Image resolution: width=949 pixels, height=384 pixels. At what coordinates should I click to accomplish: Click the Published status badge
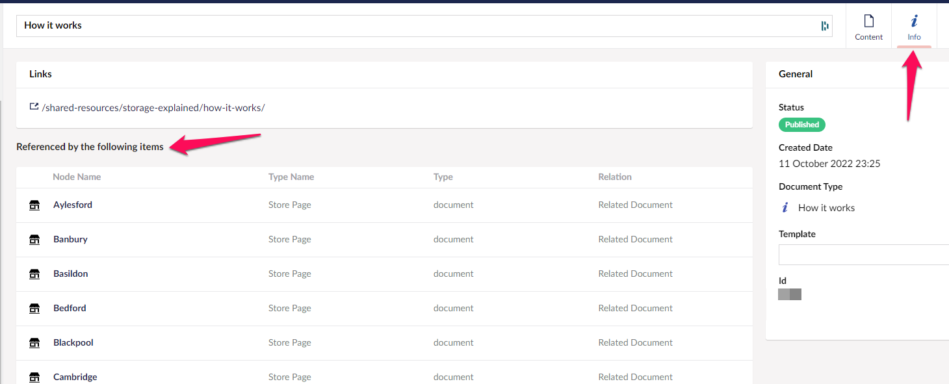click(802, 125)
